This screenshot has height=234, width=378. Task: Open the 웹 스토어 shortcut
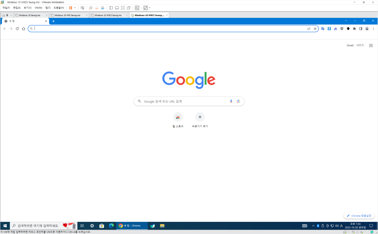click(x=178, y=120)
